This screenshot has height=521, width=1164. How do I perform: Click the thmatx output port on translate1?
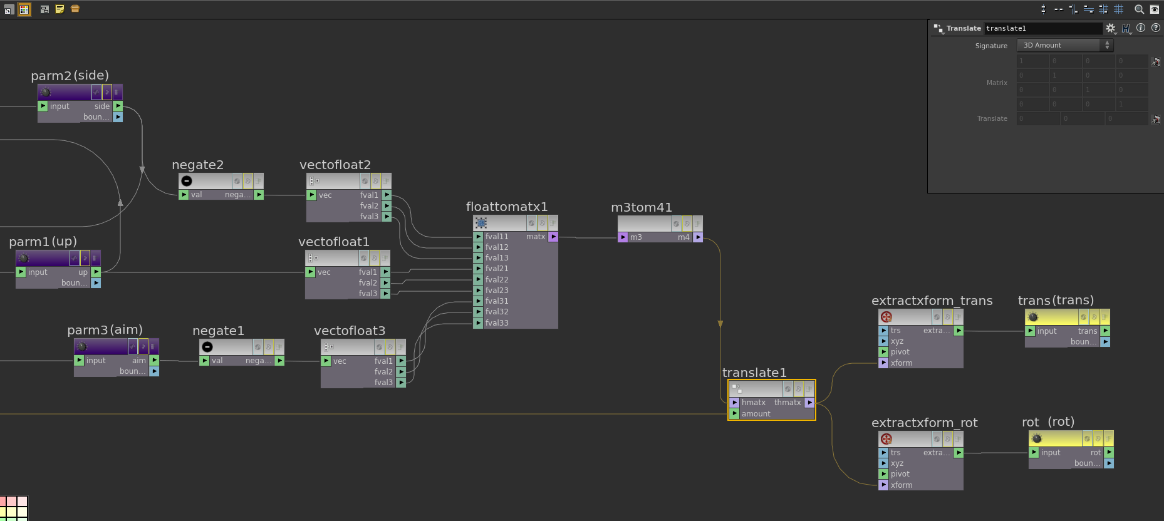click(809, 403)
